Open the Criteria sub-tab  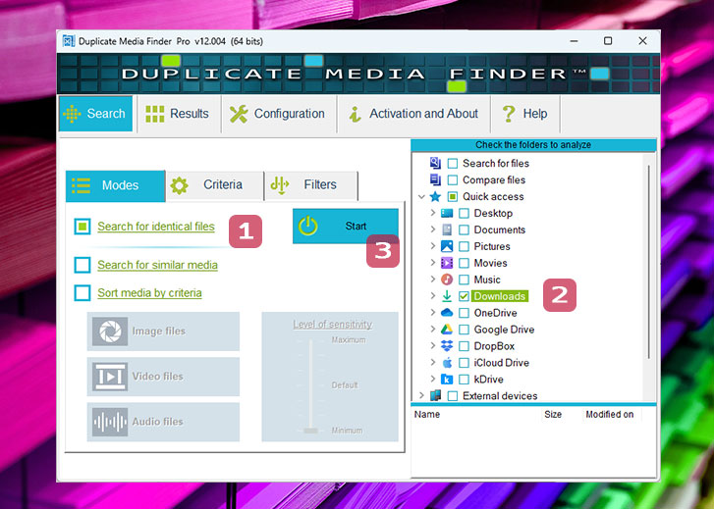(x=214, y=185)
